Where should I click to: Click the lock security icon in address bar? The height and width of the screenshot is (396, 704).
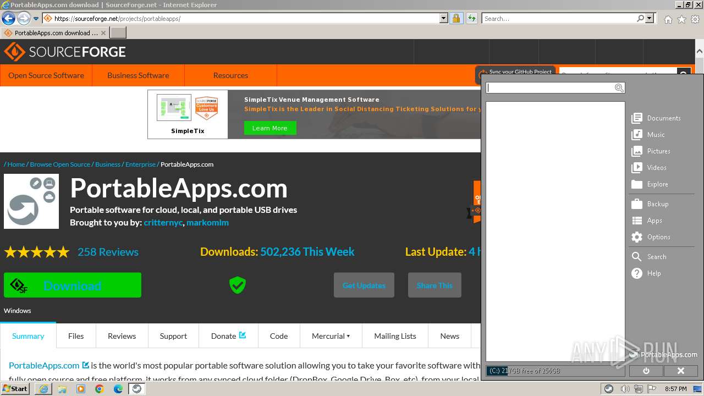[x=456, y=18]
